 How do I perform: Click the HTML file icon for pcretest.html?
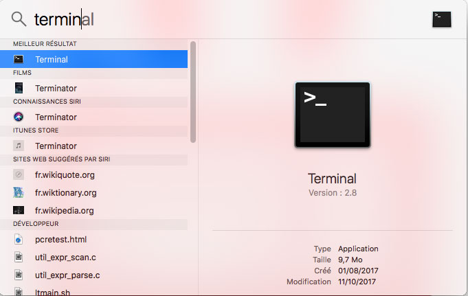click(19, 239)
